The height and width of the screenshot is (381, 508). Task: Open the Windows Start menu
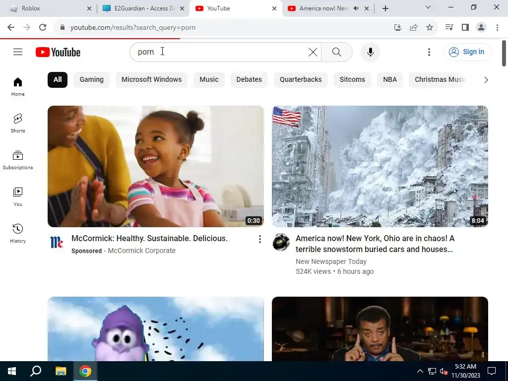(x=12, y=371)
